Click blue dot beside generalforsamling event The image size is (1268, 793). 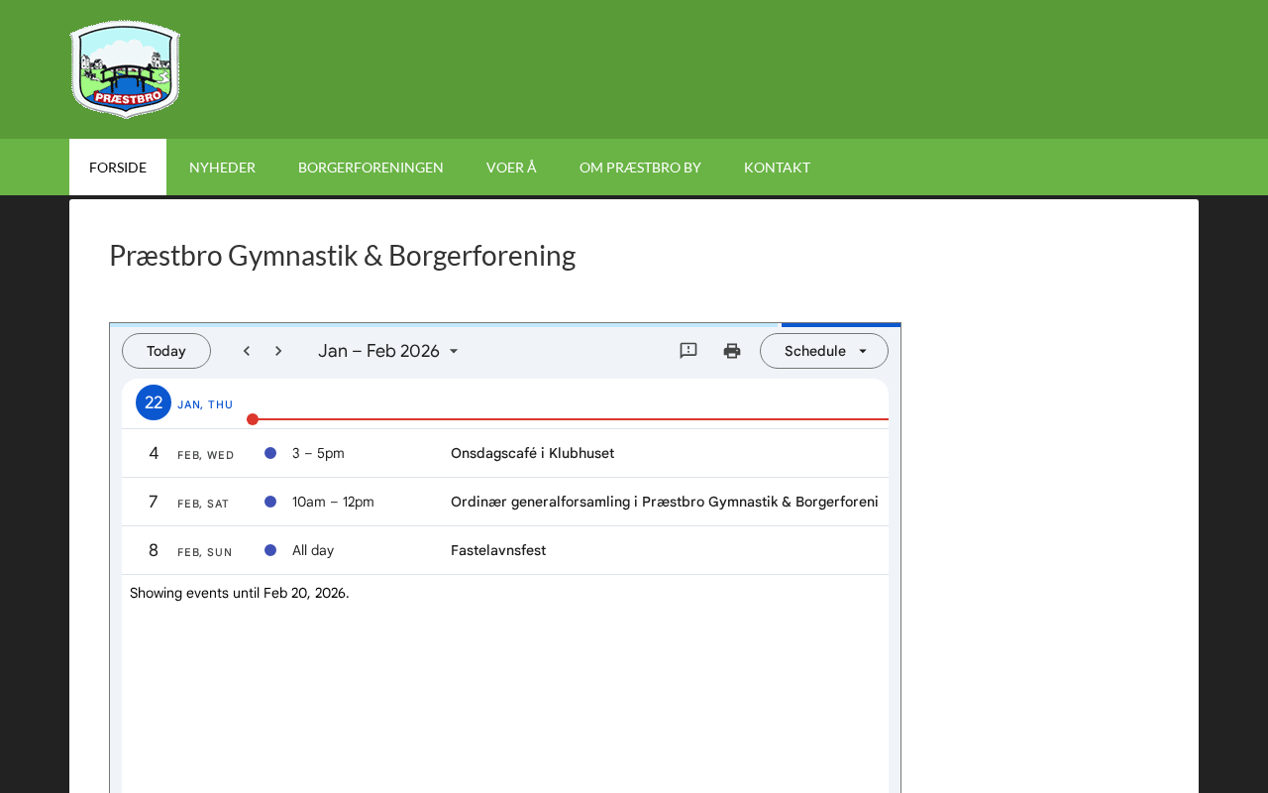[x=270, y=502]
